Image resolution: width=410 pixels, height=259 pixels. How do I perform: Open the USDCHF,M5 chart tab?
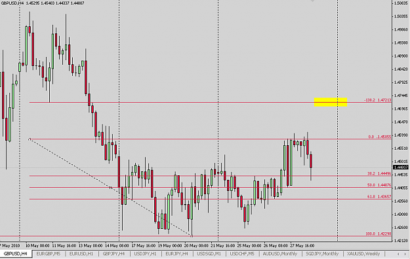coord(242,254)
